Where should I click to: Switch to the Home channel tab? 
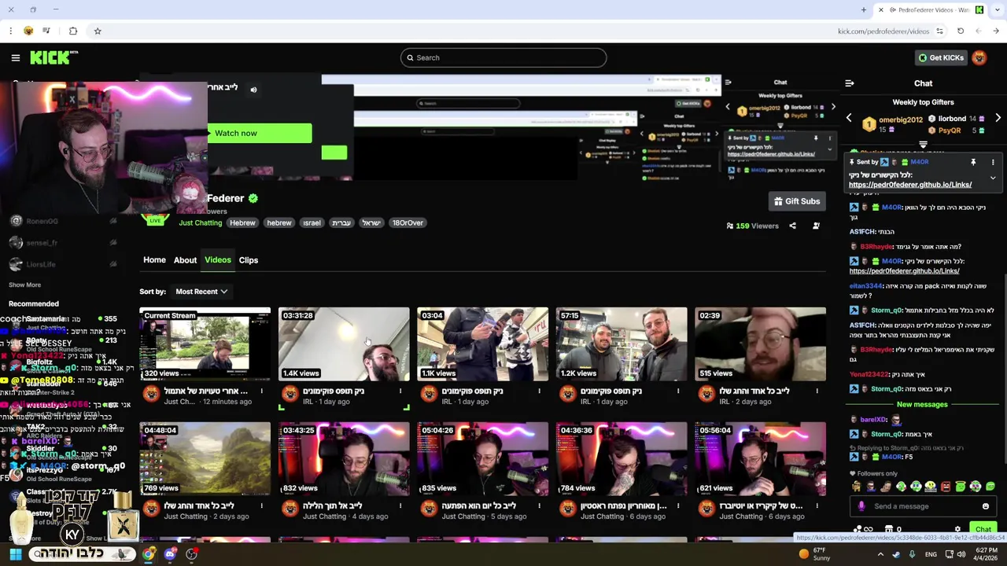click(154, 259)
